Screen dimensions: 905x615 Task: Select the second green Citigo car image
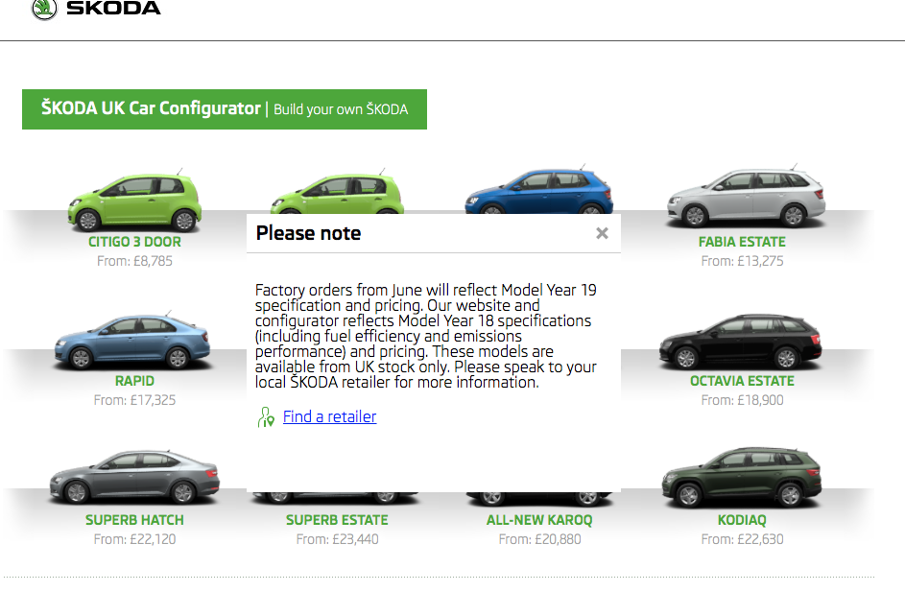point(337,192)
